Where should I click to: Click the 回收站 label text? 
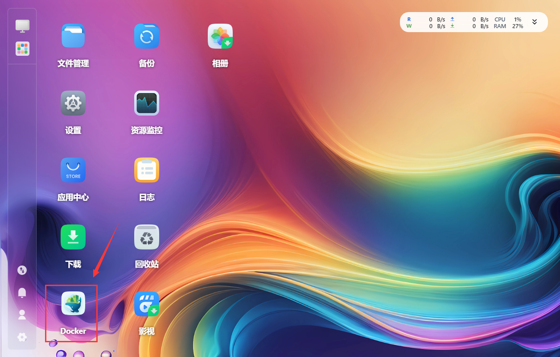tap(147, 264)
